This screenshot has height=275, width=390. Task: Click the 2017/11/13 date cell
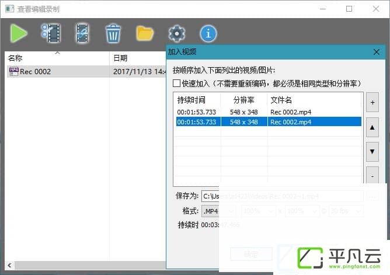click(140, 72)
